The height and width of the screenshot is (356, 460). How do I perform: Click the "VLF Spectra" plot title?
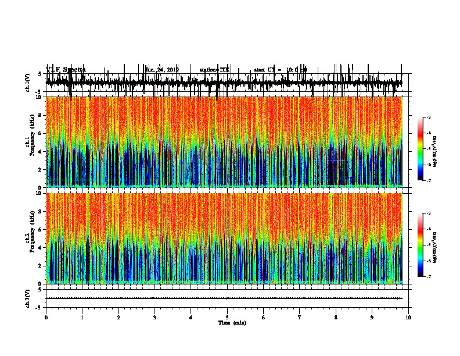(x=66, y=70)
